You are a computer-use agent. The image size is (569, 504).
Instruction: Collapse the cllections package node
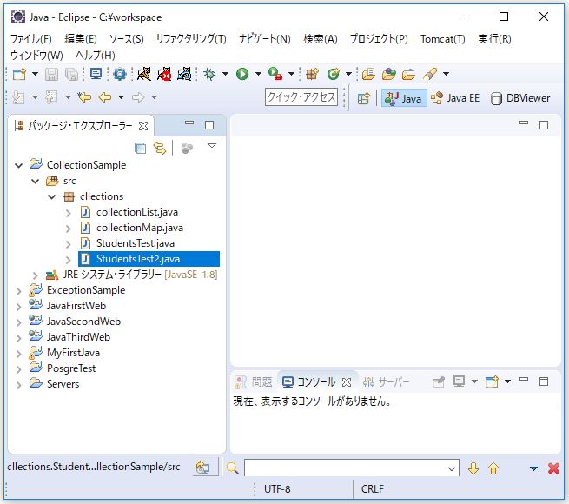[x=52, y=196]
